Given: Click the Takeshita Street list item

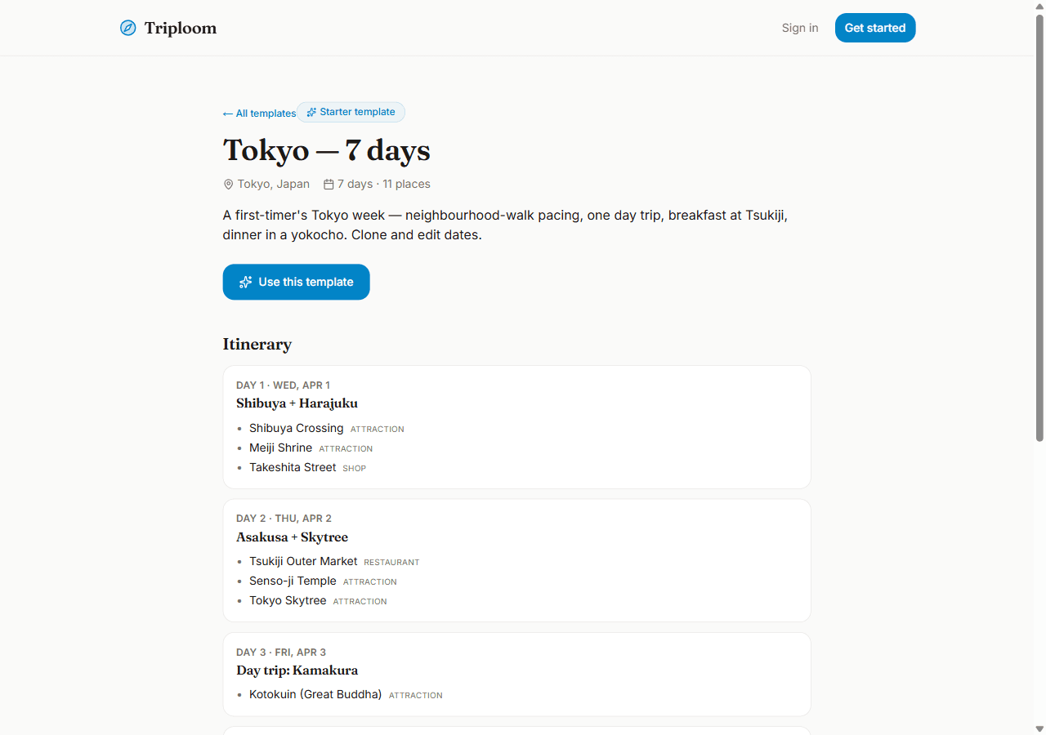Looking at the screenshot, I should click(x=293, y=468).
